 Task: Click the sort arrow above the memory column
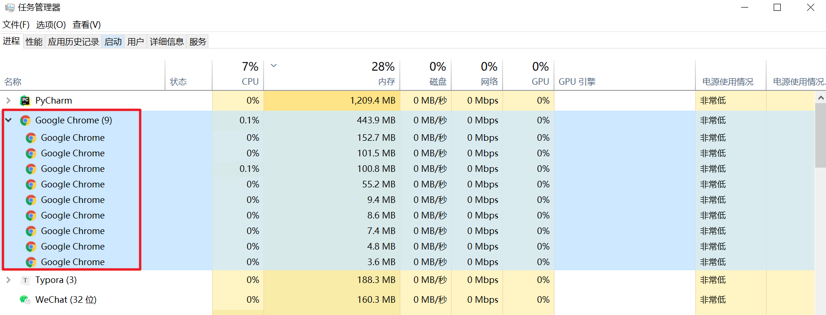[x=273, y=66]
